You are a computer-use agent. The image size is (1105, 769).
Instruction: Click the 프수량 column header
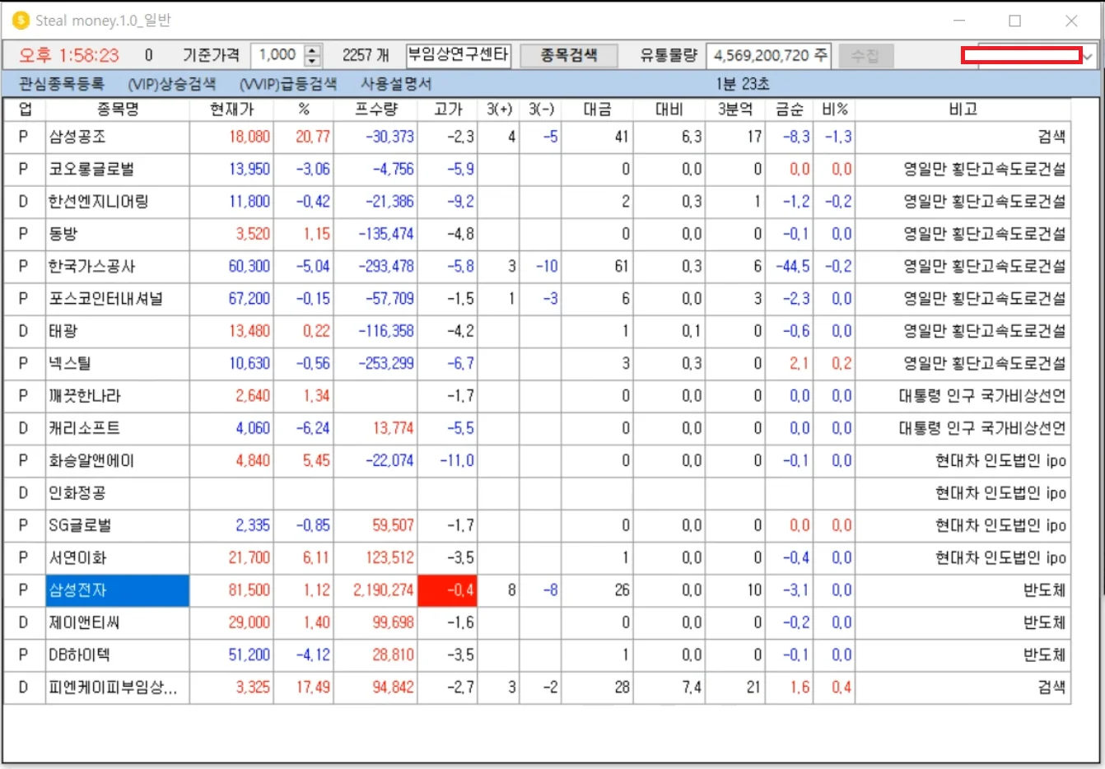pyautogui.click(x=375, y=110)
